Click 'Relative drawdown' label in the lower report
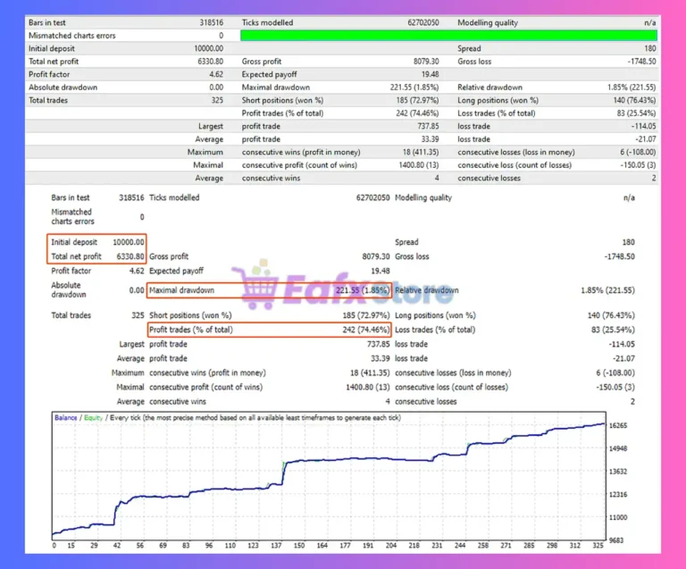The image size is (686, 569). pos(427,290)
